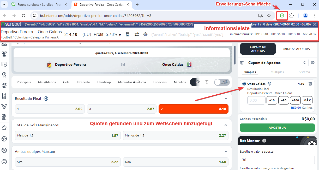Click the stake amount input field
The height and width of the screenshot is (170, 319).
point(256,100)
